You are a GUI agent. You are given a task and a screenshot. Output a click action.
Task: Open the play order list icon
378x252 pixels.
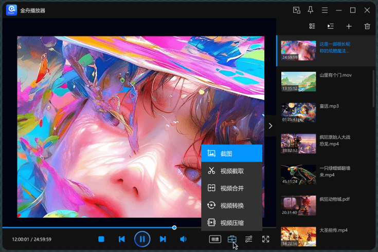point(331,26)
